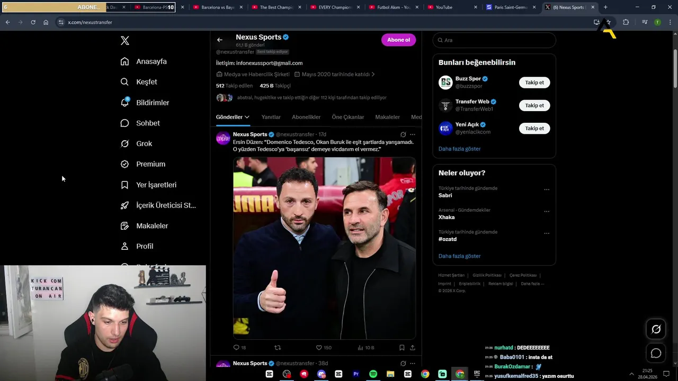Click the page vertical scrollbar

[x=675, y=69]
